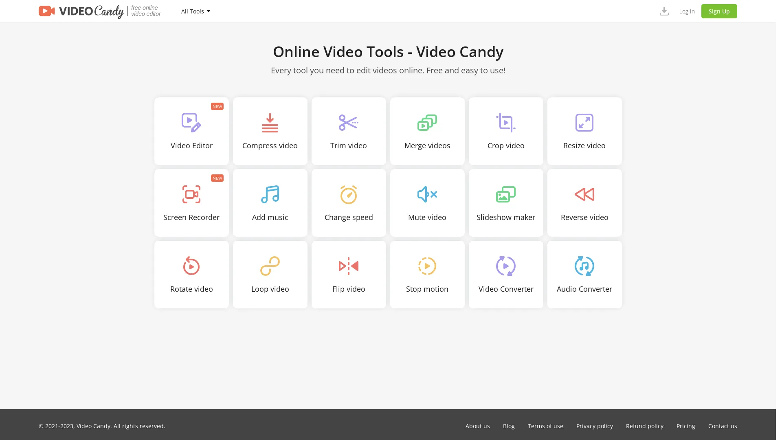Click the green Sign Up button
Image resolution: width=782 pixels, height=440 pixels.
pyautogui.click(x=719, y=11)
